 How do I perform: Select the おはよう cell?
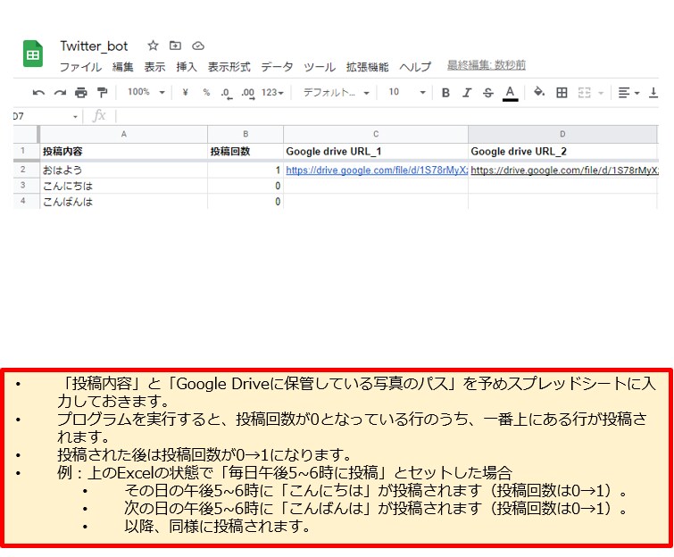[x=124, y=170]
